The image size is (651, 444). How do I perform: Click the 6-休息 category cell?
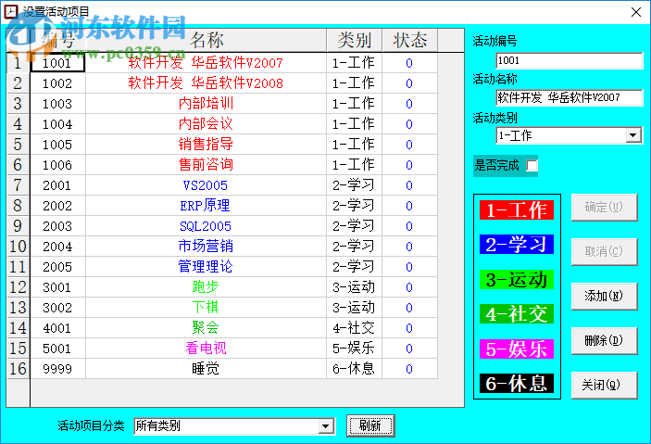[x=354, y=369]
